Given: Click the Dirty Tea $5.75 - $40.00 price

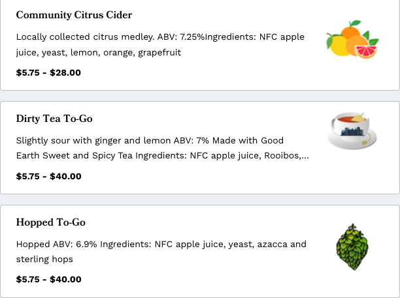Looking at the screenshot, I should pos(49,176).
